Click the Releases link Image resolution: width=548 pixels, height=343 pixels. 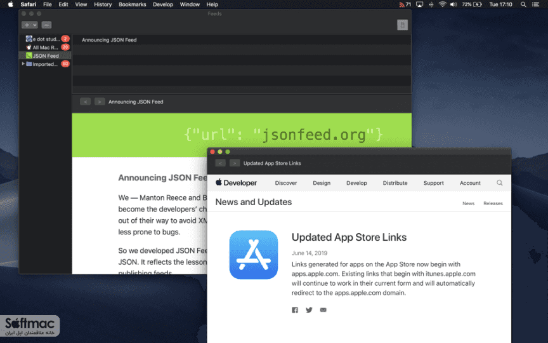493,203
